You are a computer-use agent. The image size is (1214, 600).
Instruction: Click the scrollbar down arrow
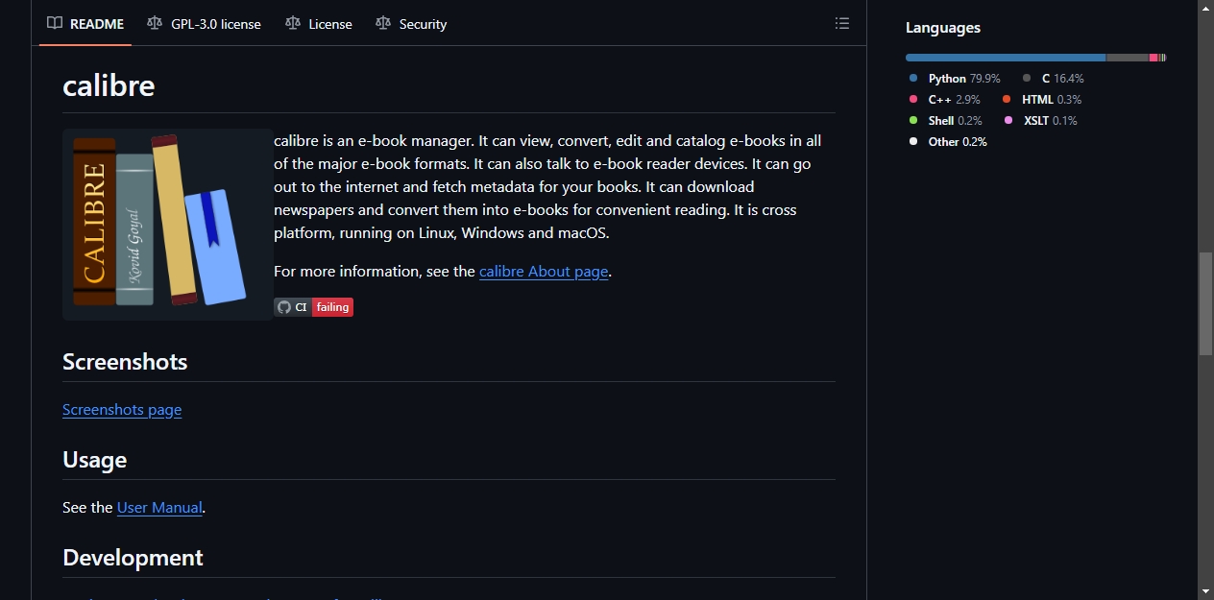(1205, 591)
